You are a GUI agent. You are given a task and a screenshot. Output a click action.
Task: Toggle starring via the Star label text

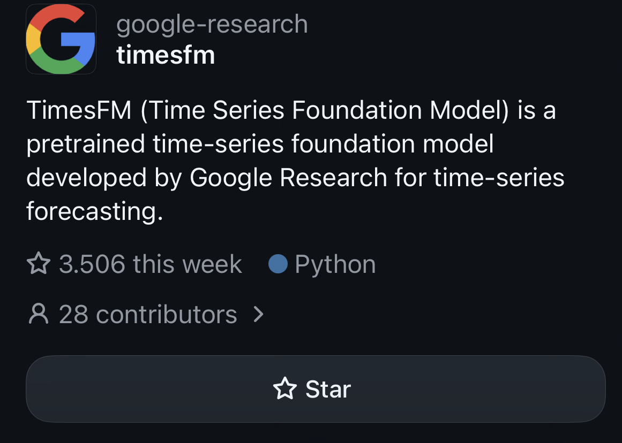point(328,389)
